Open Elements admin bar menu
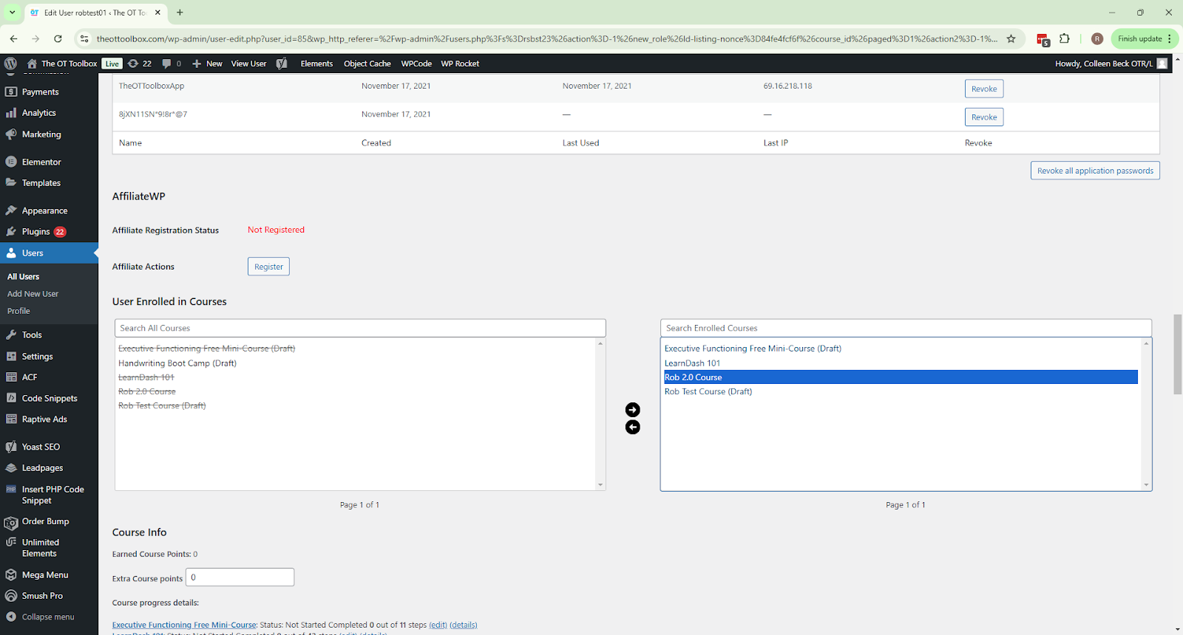The height and width of the screenshot is (635, 1183). tap(316, 63)
